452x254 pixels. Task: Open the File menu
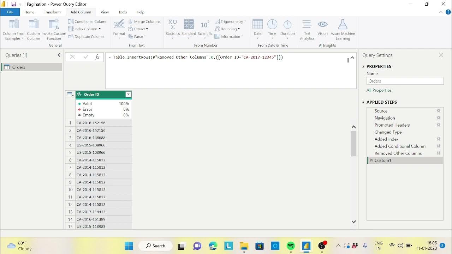(10, 12)
